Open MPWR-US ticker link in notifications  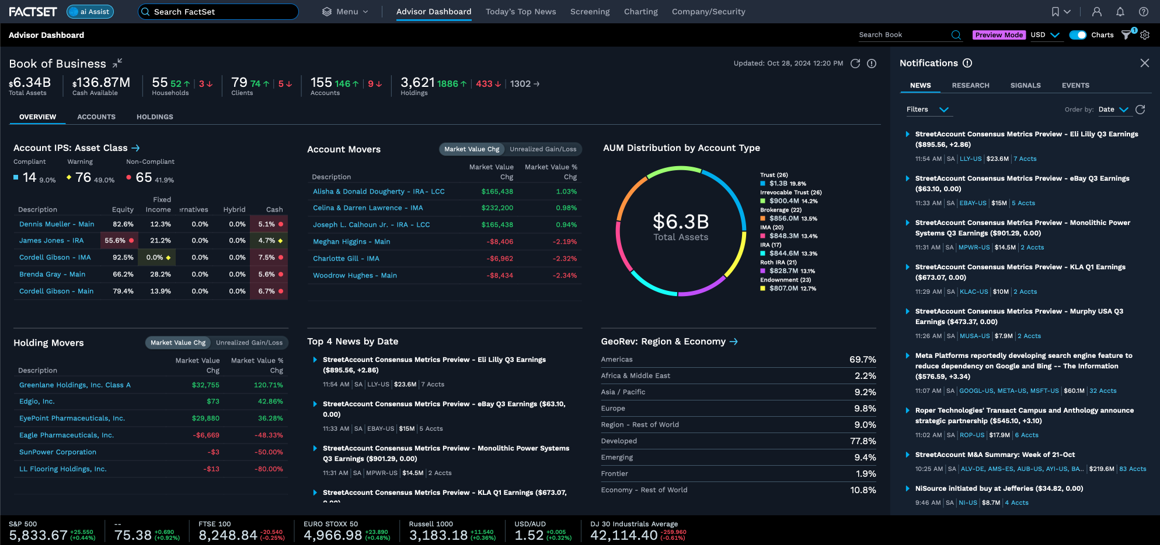[x=974, y=248]
